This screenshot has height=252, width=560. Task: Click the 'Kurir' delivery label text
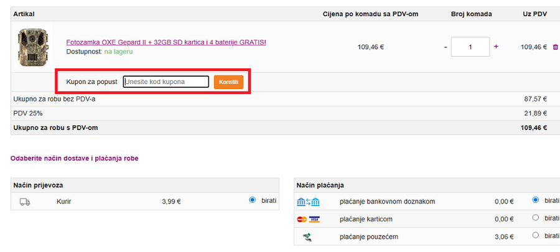(64, 202)
